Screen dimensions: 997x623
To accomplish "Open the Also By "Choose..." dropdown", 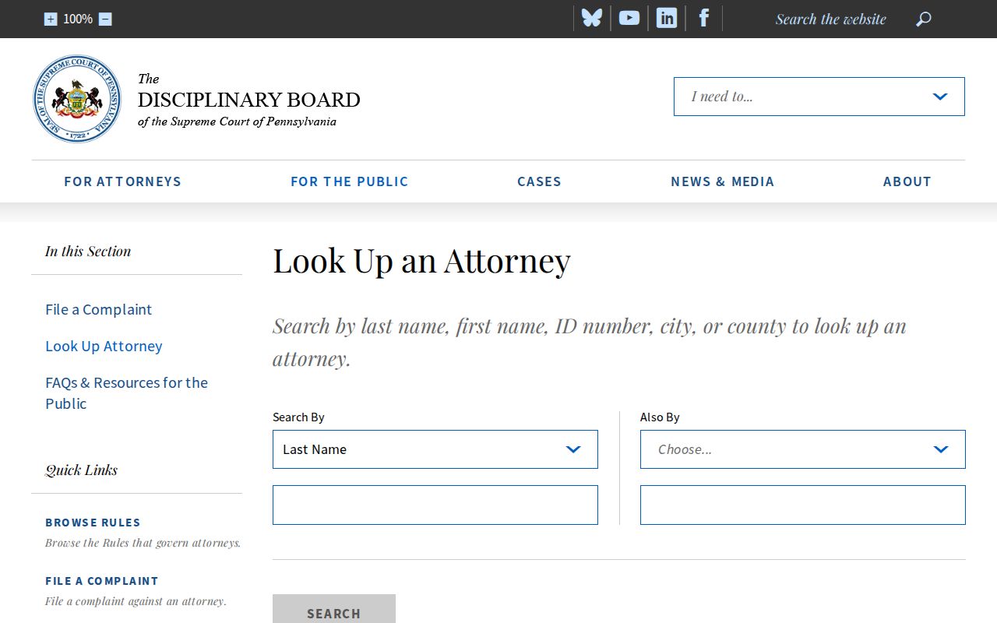I will (803, 449).
